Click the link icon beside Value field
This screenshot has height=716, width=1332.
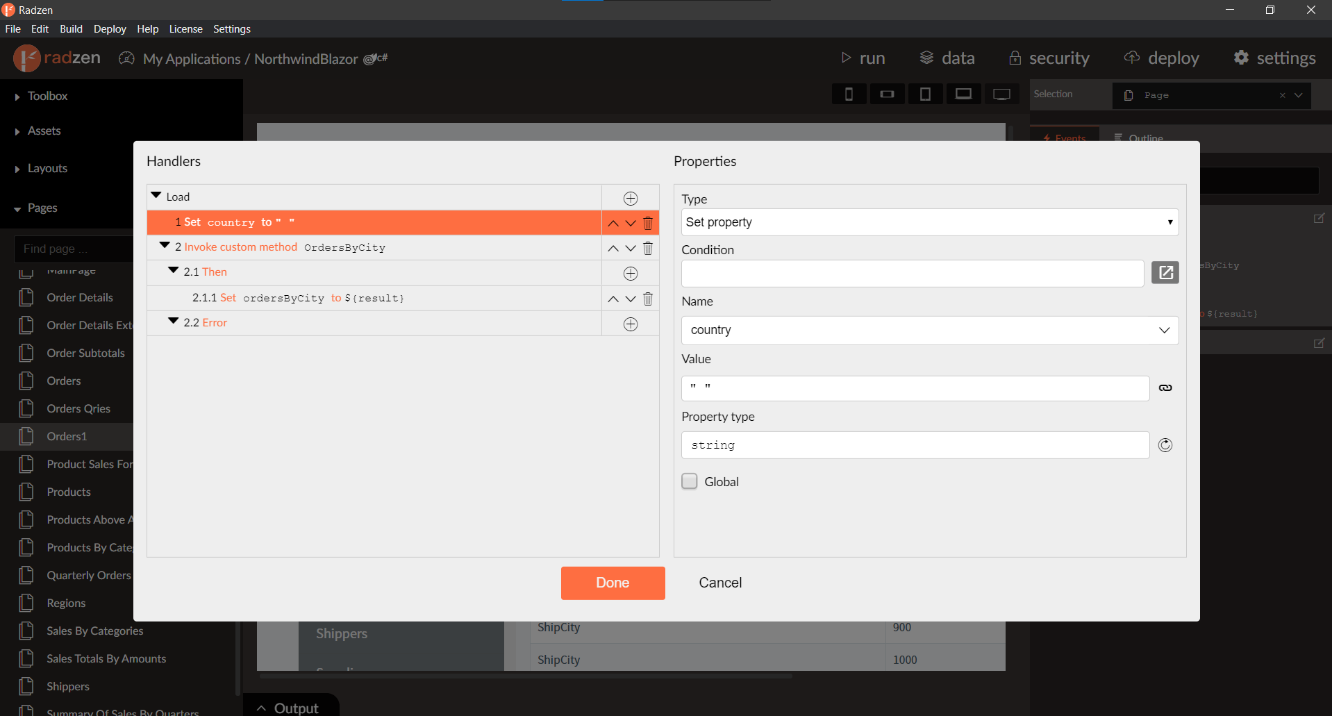[1165, 388]
